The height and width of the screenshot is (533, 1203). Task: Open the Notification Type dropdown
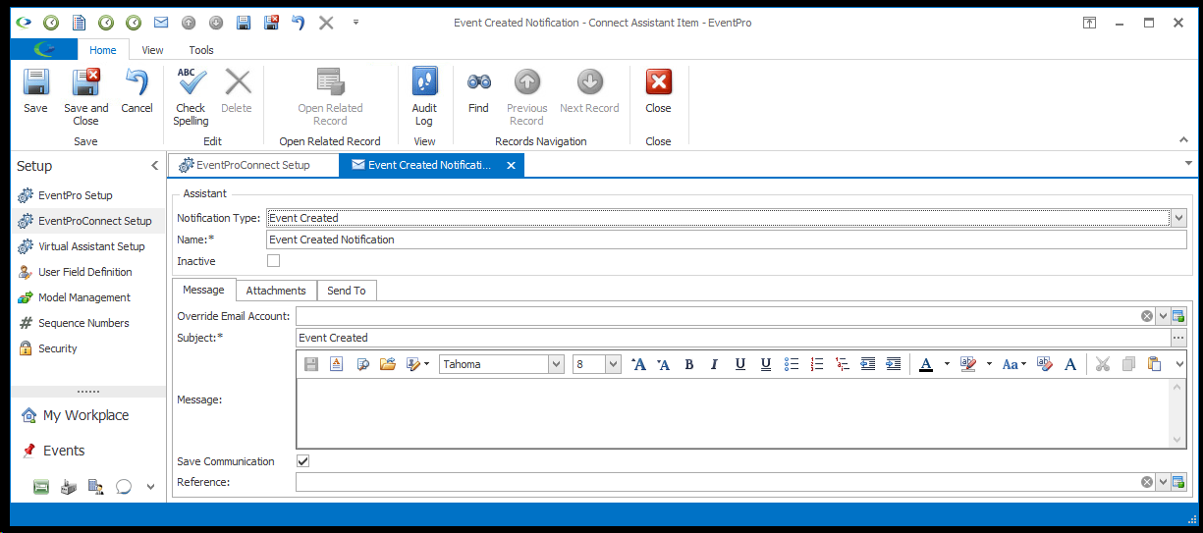point(1179,218)
